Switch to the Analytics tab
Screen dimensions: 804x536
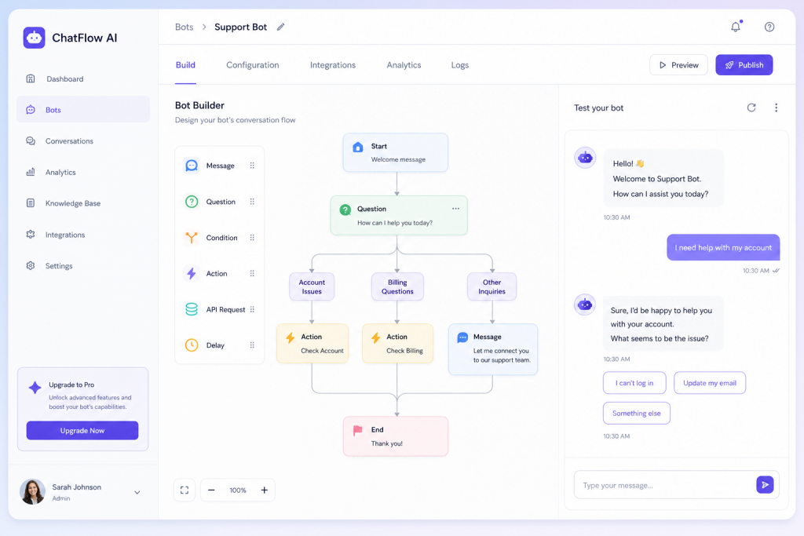404,65
